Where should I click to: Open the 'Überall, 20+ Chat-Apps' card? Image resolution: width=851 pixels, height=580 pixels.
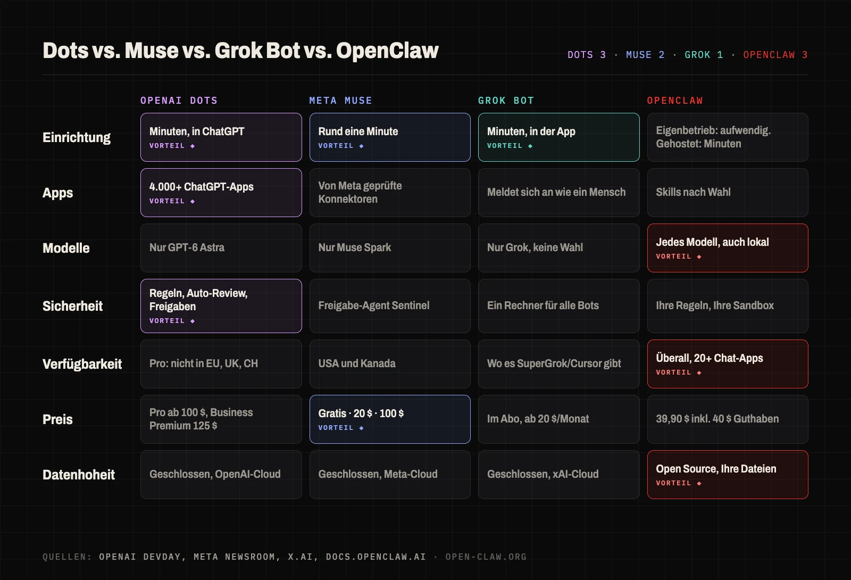[728, 364]
